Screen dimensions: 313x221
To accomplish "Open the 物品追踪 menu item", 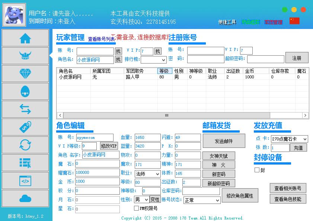I will pyautogui.click(x=250, y=22).
